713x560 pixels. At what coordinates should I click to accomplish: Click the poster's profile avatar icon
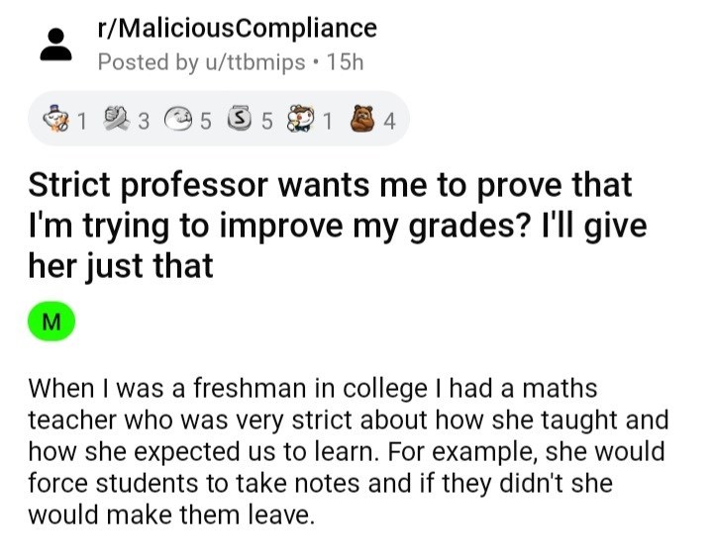pos(57,45)
